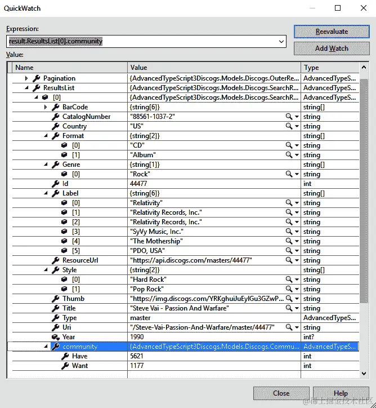Click the wrench icon beside Have
Image resolution: width=376 pixels, height=408 pixels.
(x=65, y=356)
